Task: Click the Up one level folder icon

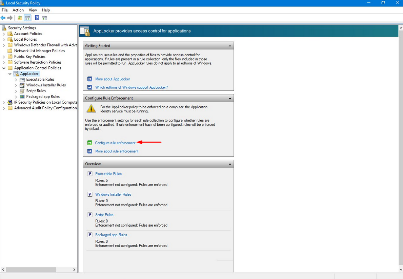Action: (20, 18)
